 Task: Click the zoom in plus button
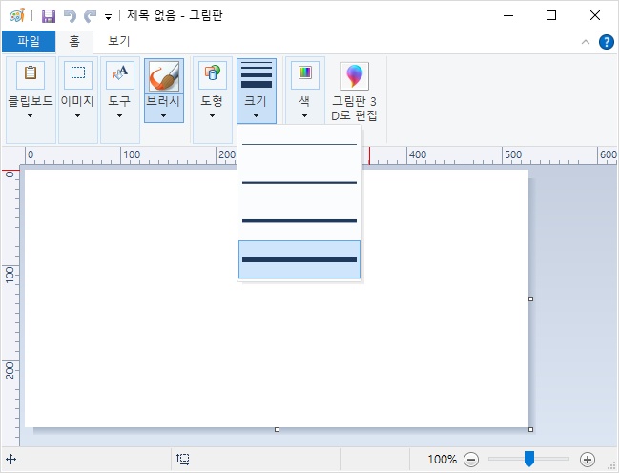click(588, 460)
